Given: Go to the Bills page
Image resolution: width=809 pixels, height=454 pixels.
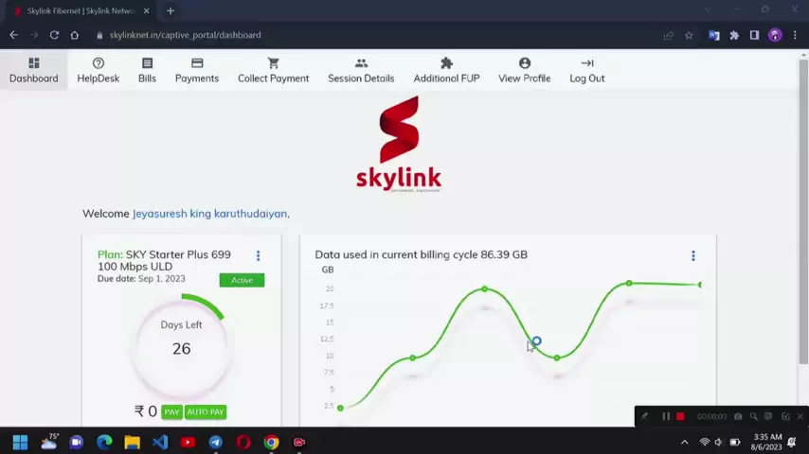Looking at the screenshot, I should click(x=147, y=70).
